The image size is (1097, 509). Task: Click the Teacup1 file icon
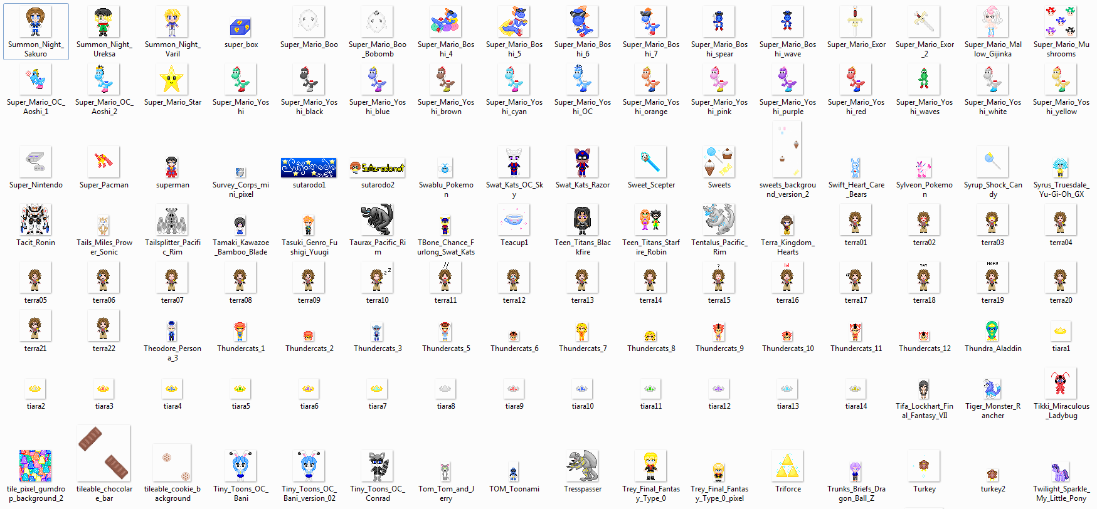coord(514,219)
